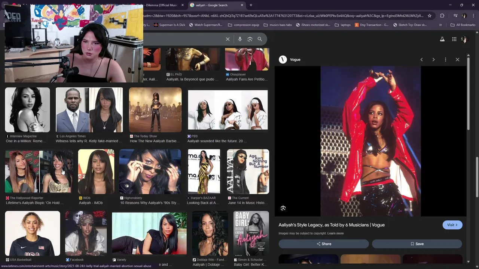The height and width of the screenshot is (269, 479).
Task: Bookmark this page with the star icon
Action: coord(430,16)
